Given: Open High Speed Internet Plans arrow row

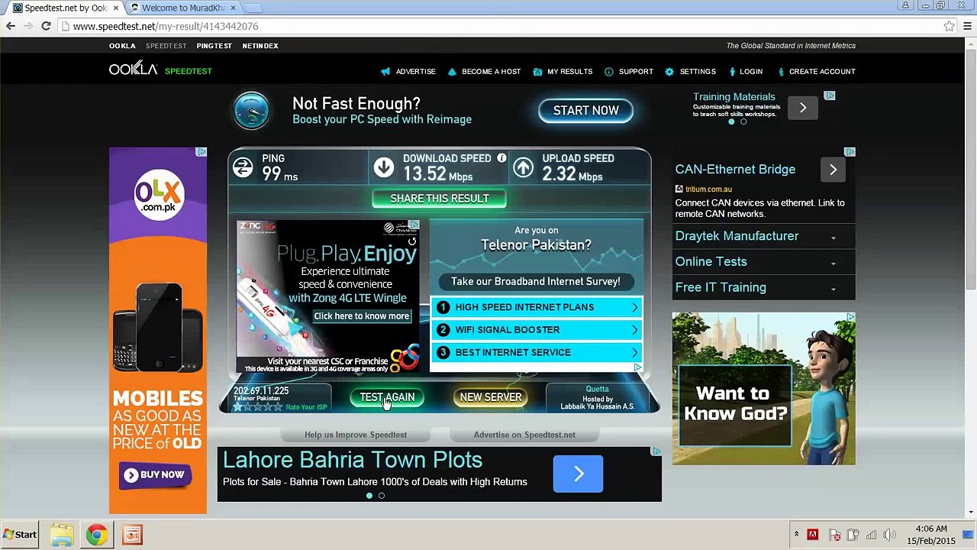Looking at the screenshot, I should coord(537,307).
